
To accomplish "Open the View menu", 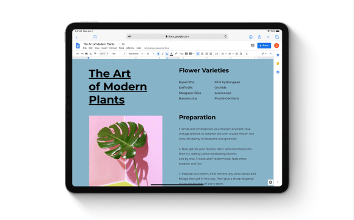I will [97, 48].
